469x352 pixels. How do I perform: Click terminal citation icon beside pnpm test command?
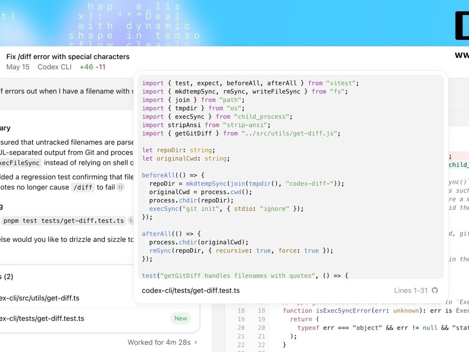point(130,221)
